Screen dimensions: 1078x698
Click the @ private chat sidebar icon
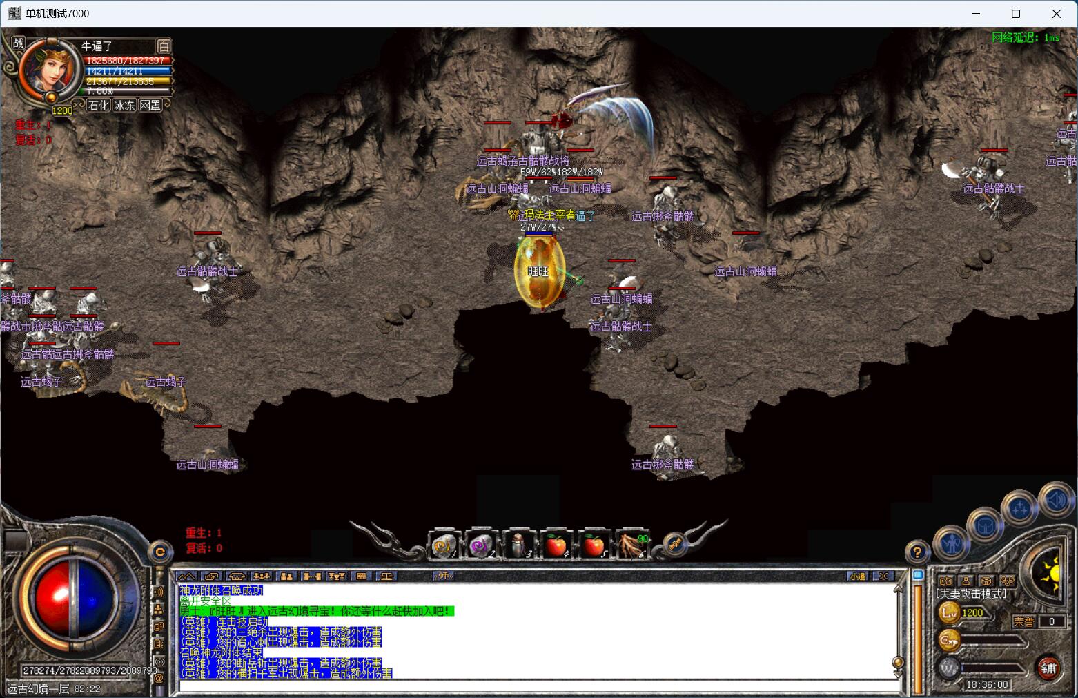pyautogui.click(x=159, y=678)
